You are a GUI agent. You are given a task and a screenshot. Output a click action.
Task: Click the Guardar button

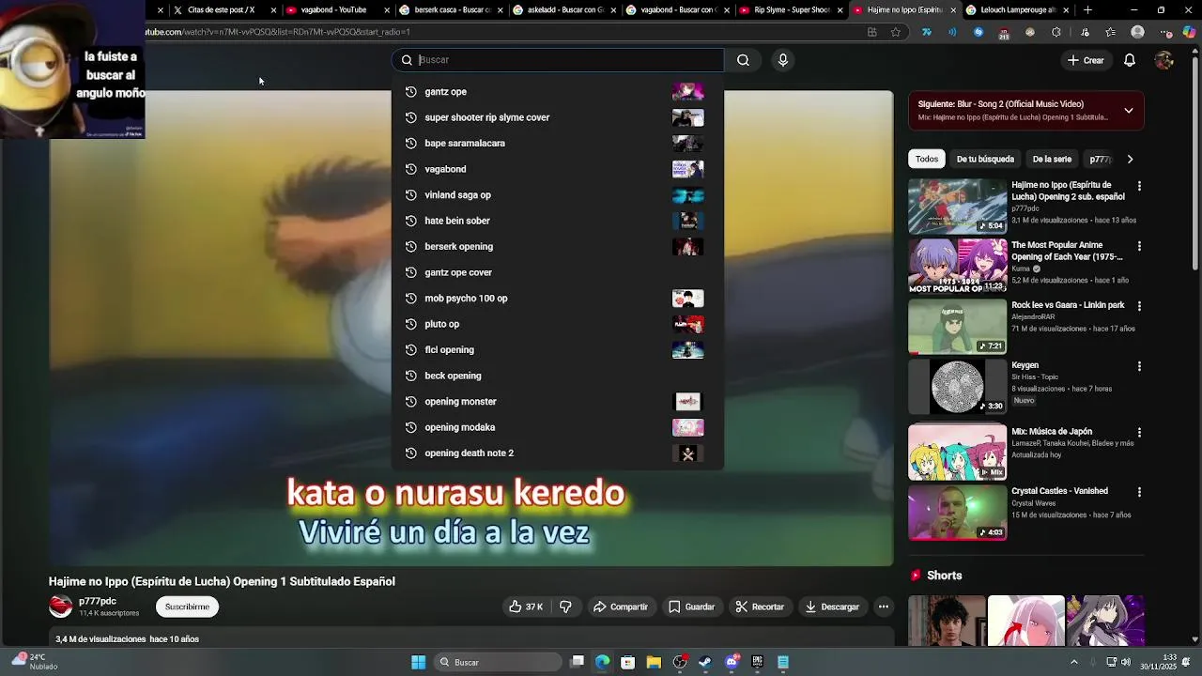(x=691, y=607)
